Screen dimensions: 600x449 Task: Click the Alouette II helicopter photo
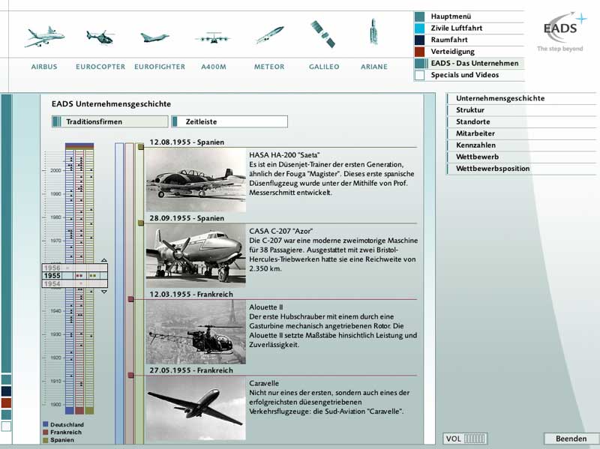[196, 332]
